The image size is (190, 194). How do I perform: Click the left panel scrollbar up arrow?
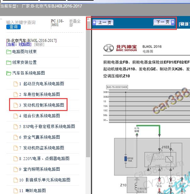[x=88, y=19]
